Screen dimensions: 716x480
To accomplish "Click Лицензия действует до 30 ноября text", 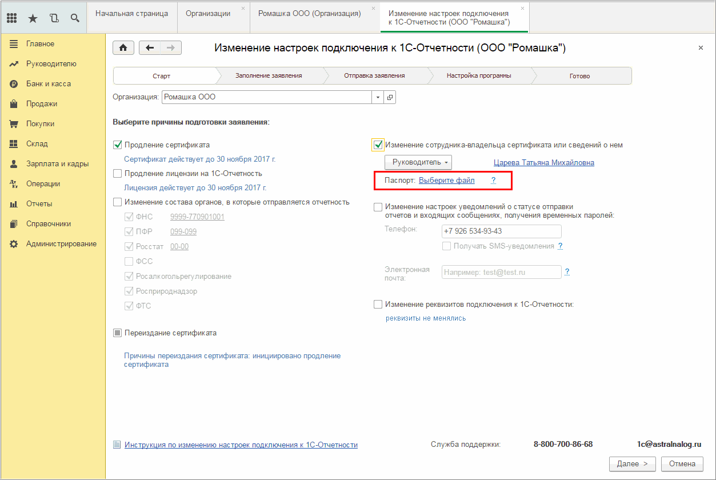I will click(195, 187).
